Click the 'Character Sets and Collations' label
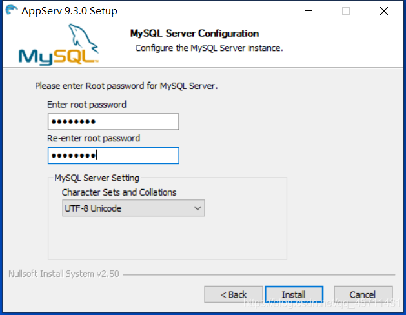The width and height of the screenshot is (406, 315). 119,192
